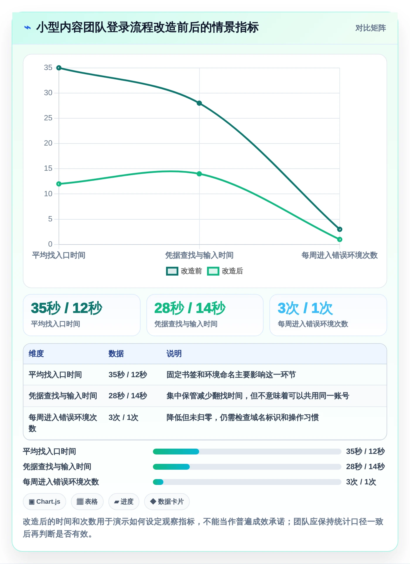Click the 说明 column header
This screenshot has width=410, height=564.
[174, 354]
